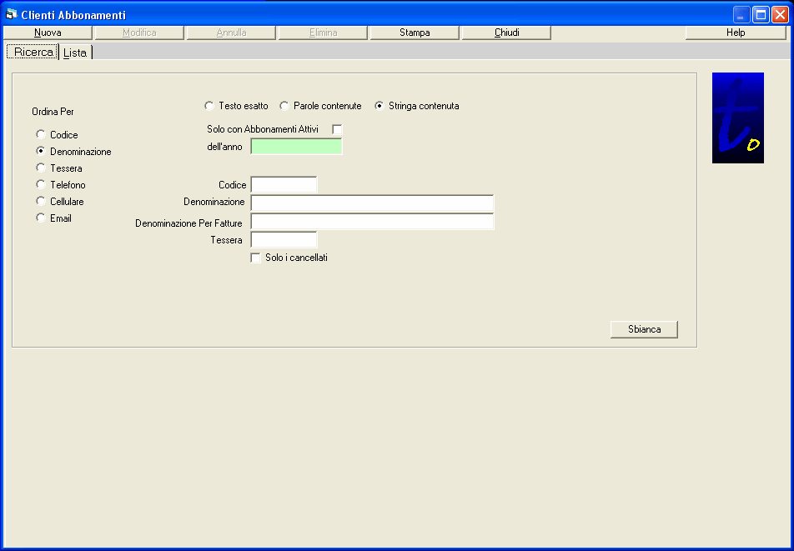Order results by Codice
This screenshot has height=551, width=794.
pyautogui.click(x=41, y=134)
